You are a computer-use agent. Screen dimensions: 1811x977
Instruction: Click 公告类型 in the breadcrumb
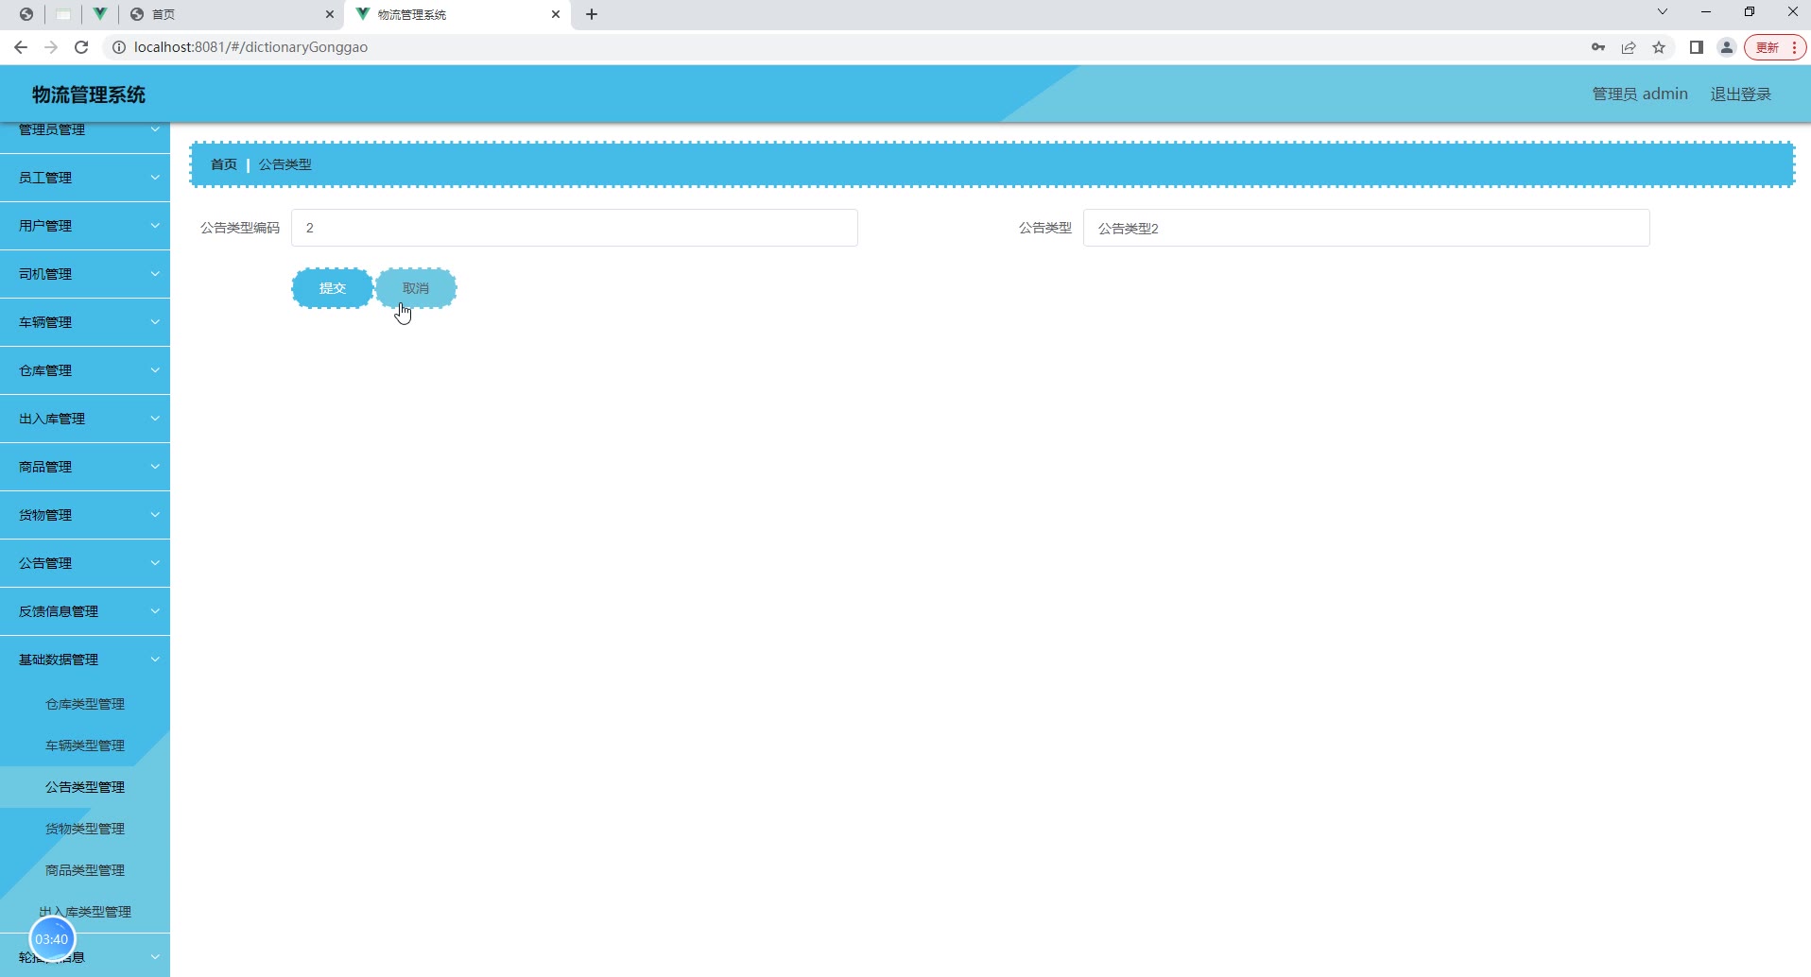coord(285,164)
